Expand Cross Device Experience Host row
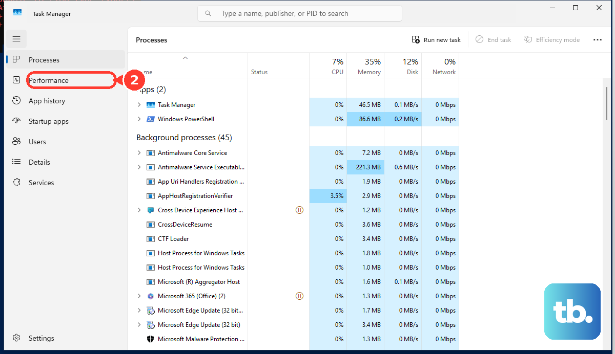The image size is (615, 354). 139,210
